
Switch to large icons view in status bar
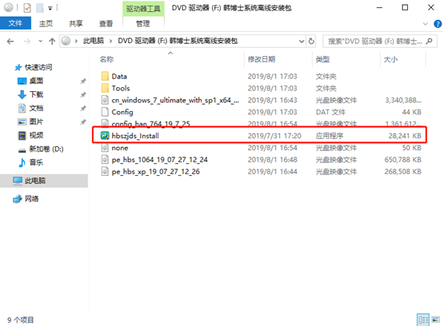436,320
